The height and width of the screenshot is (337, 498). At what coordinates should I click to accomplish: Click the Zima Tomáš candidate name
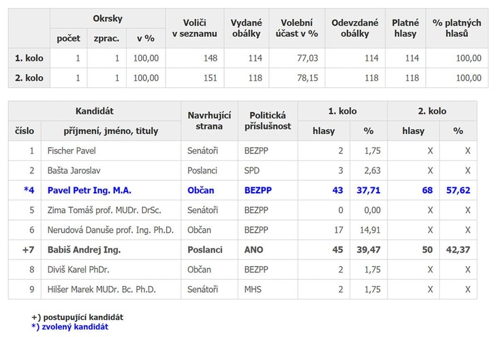(104, 210)
